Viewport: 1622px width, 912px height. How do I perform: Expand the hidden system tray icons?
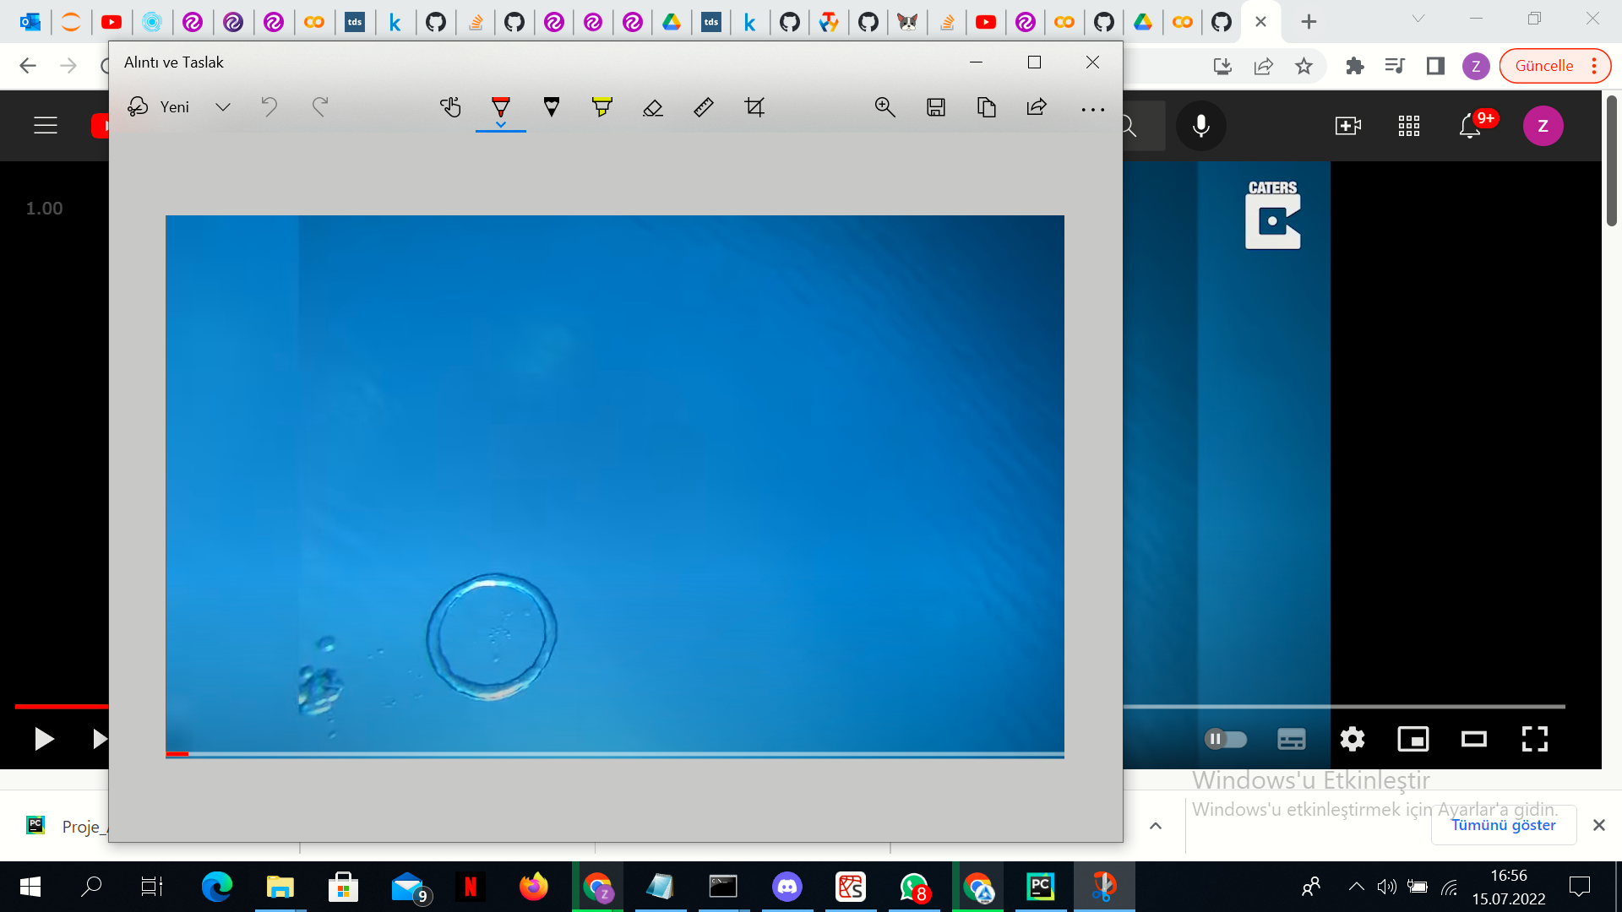(x=1356, y=887)
